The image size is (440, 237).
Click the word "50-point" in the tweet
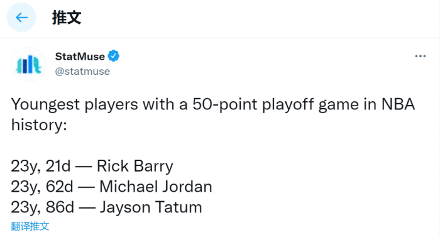pos(225,105)
